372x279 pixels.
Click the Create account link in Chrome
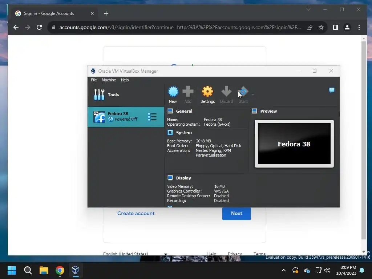point(136,213)
